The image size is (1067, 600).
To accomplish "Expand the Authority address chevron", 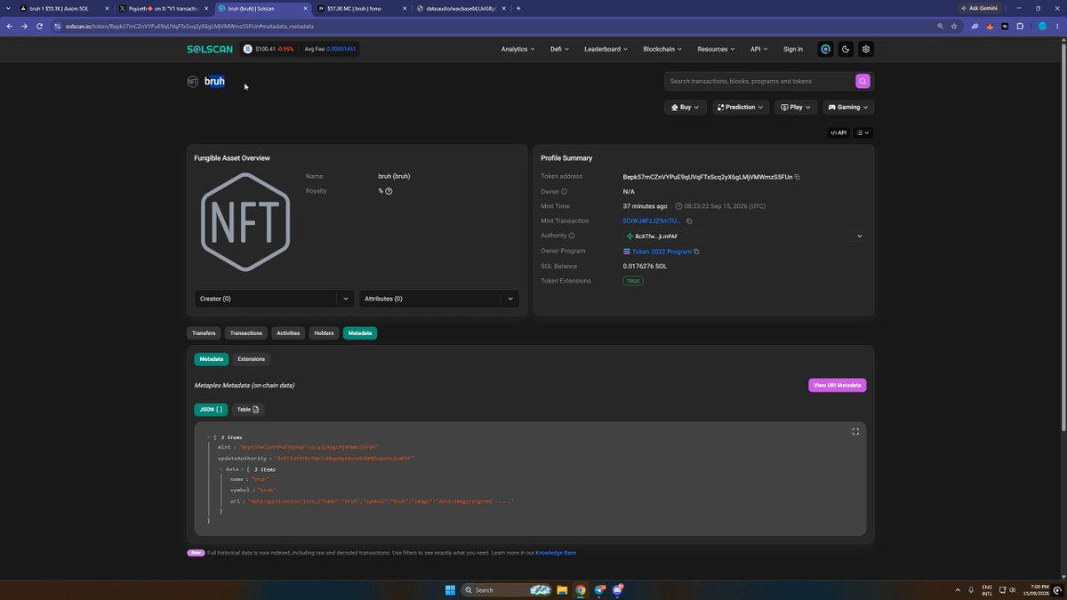I will point(859,236).
